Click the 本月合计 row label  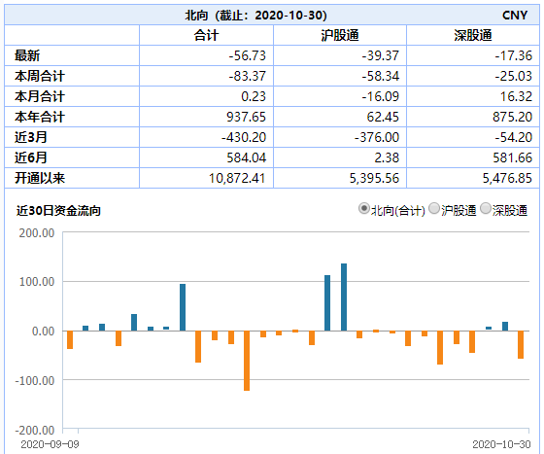(x=40, y=96)
